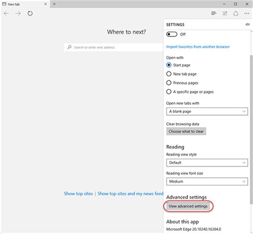Click the Settings pane vertical scrollbar

tap(251, 129)
